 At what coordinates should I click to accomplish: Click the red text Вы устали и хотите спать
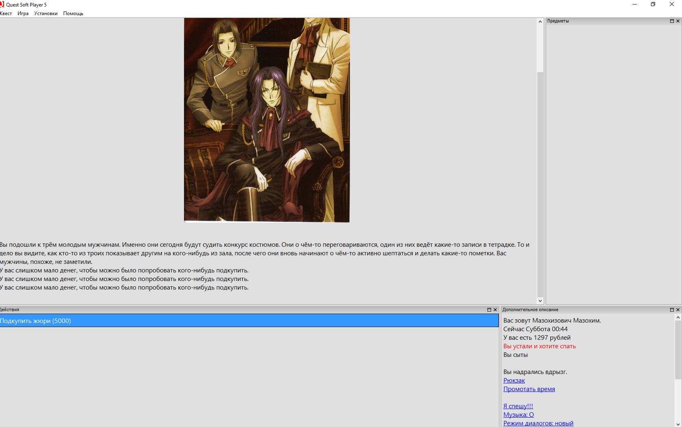(539, 346)
